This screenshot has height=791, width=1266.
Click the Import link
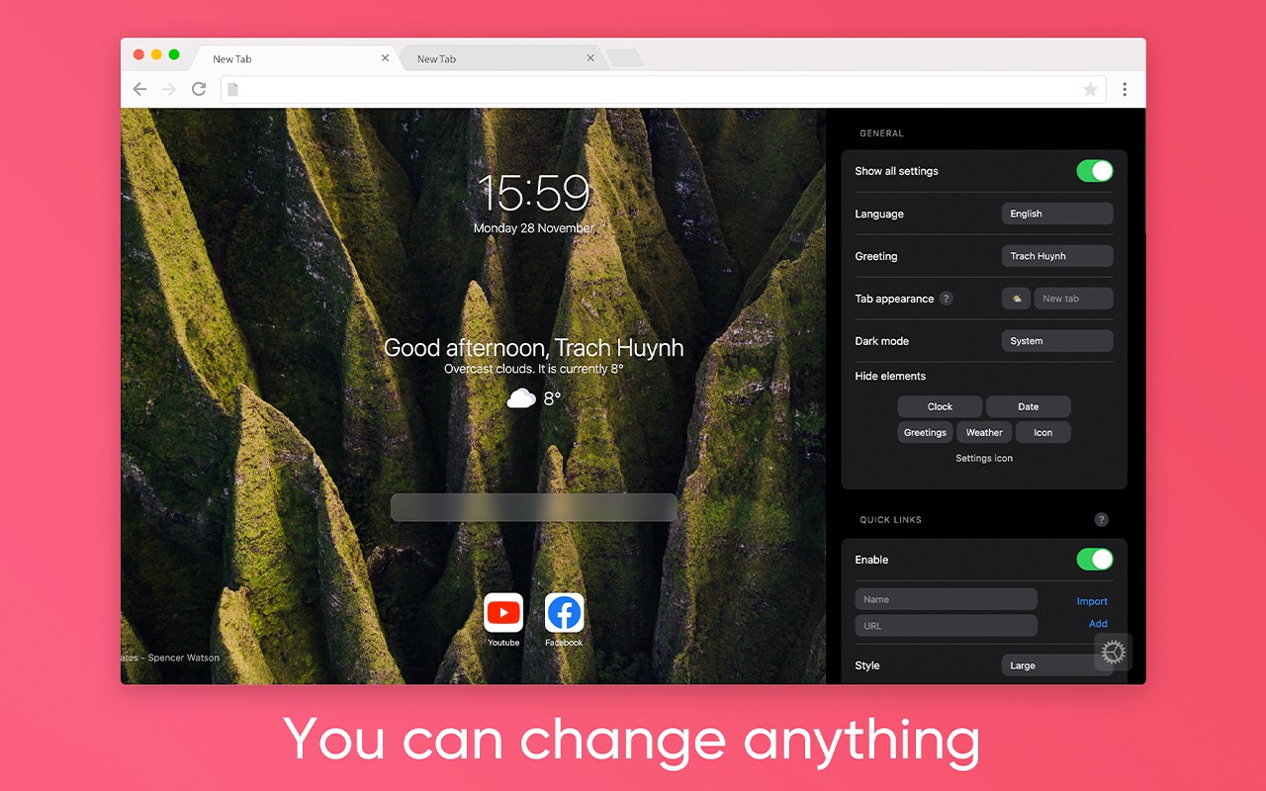(x=1092, y=601)
